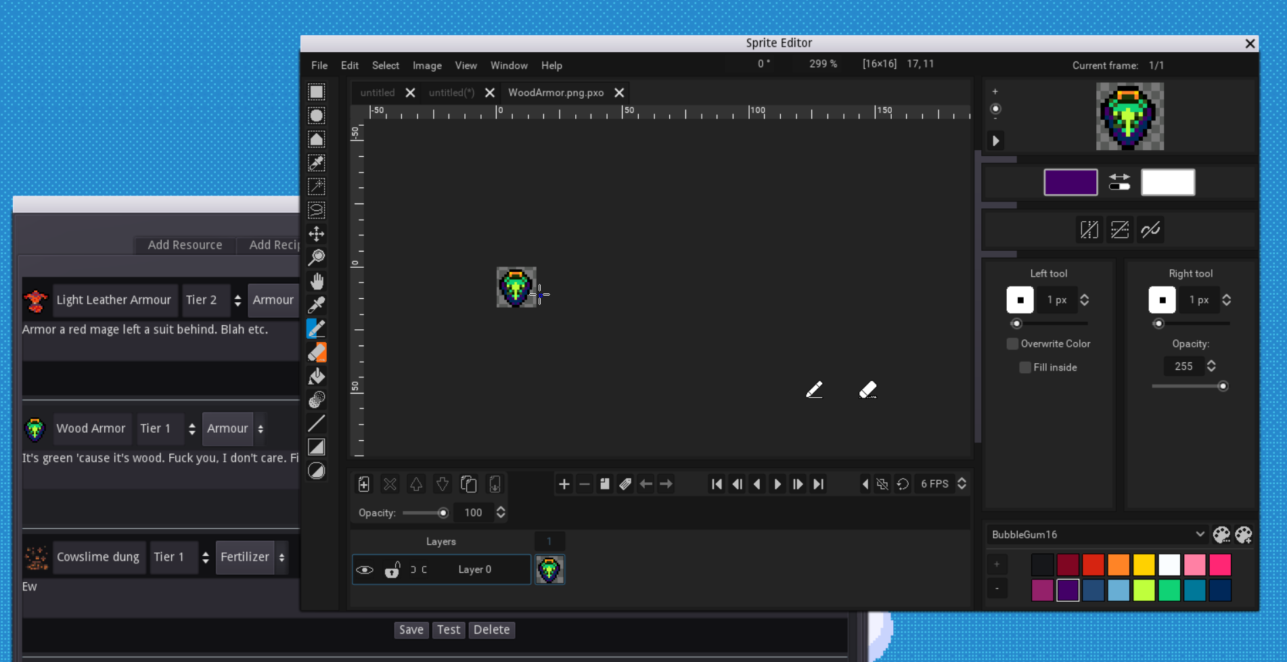The image size is (1287, 662).
Task: Open the Window menu
Action: [509, 66]
